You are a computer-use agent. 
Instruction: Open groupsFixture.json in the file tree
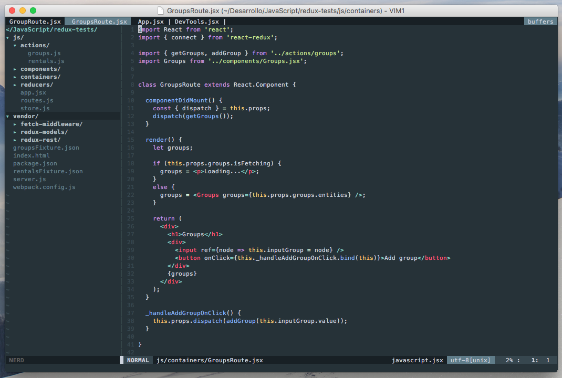point(46,148)
